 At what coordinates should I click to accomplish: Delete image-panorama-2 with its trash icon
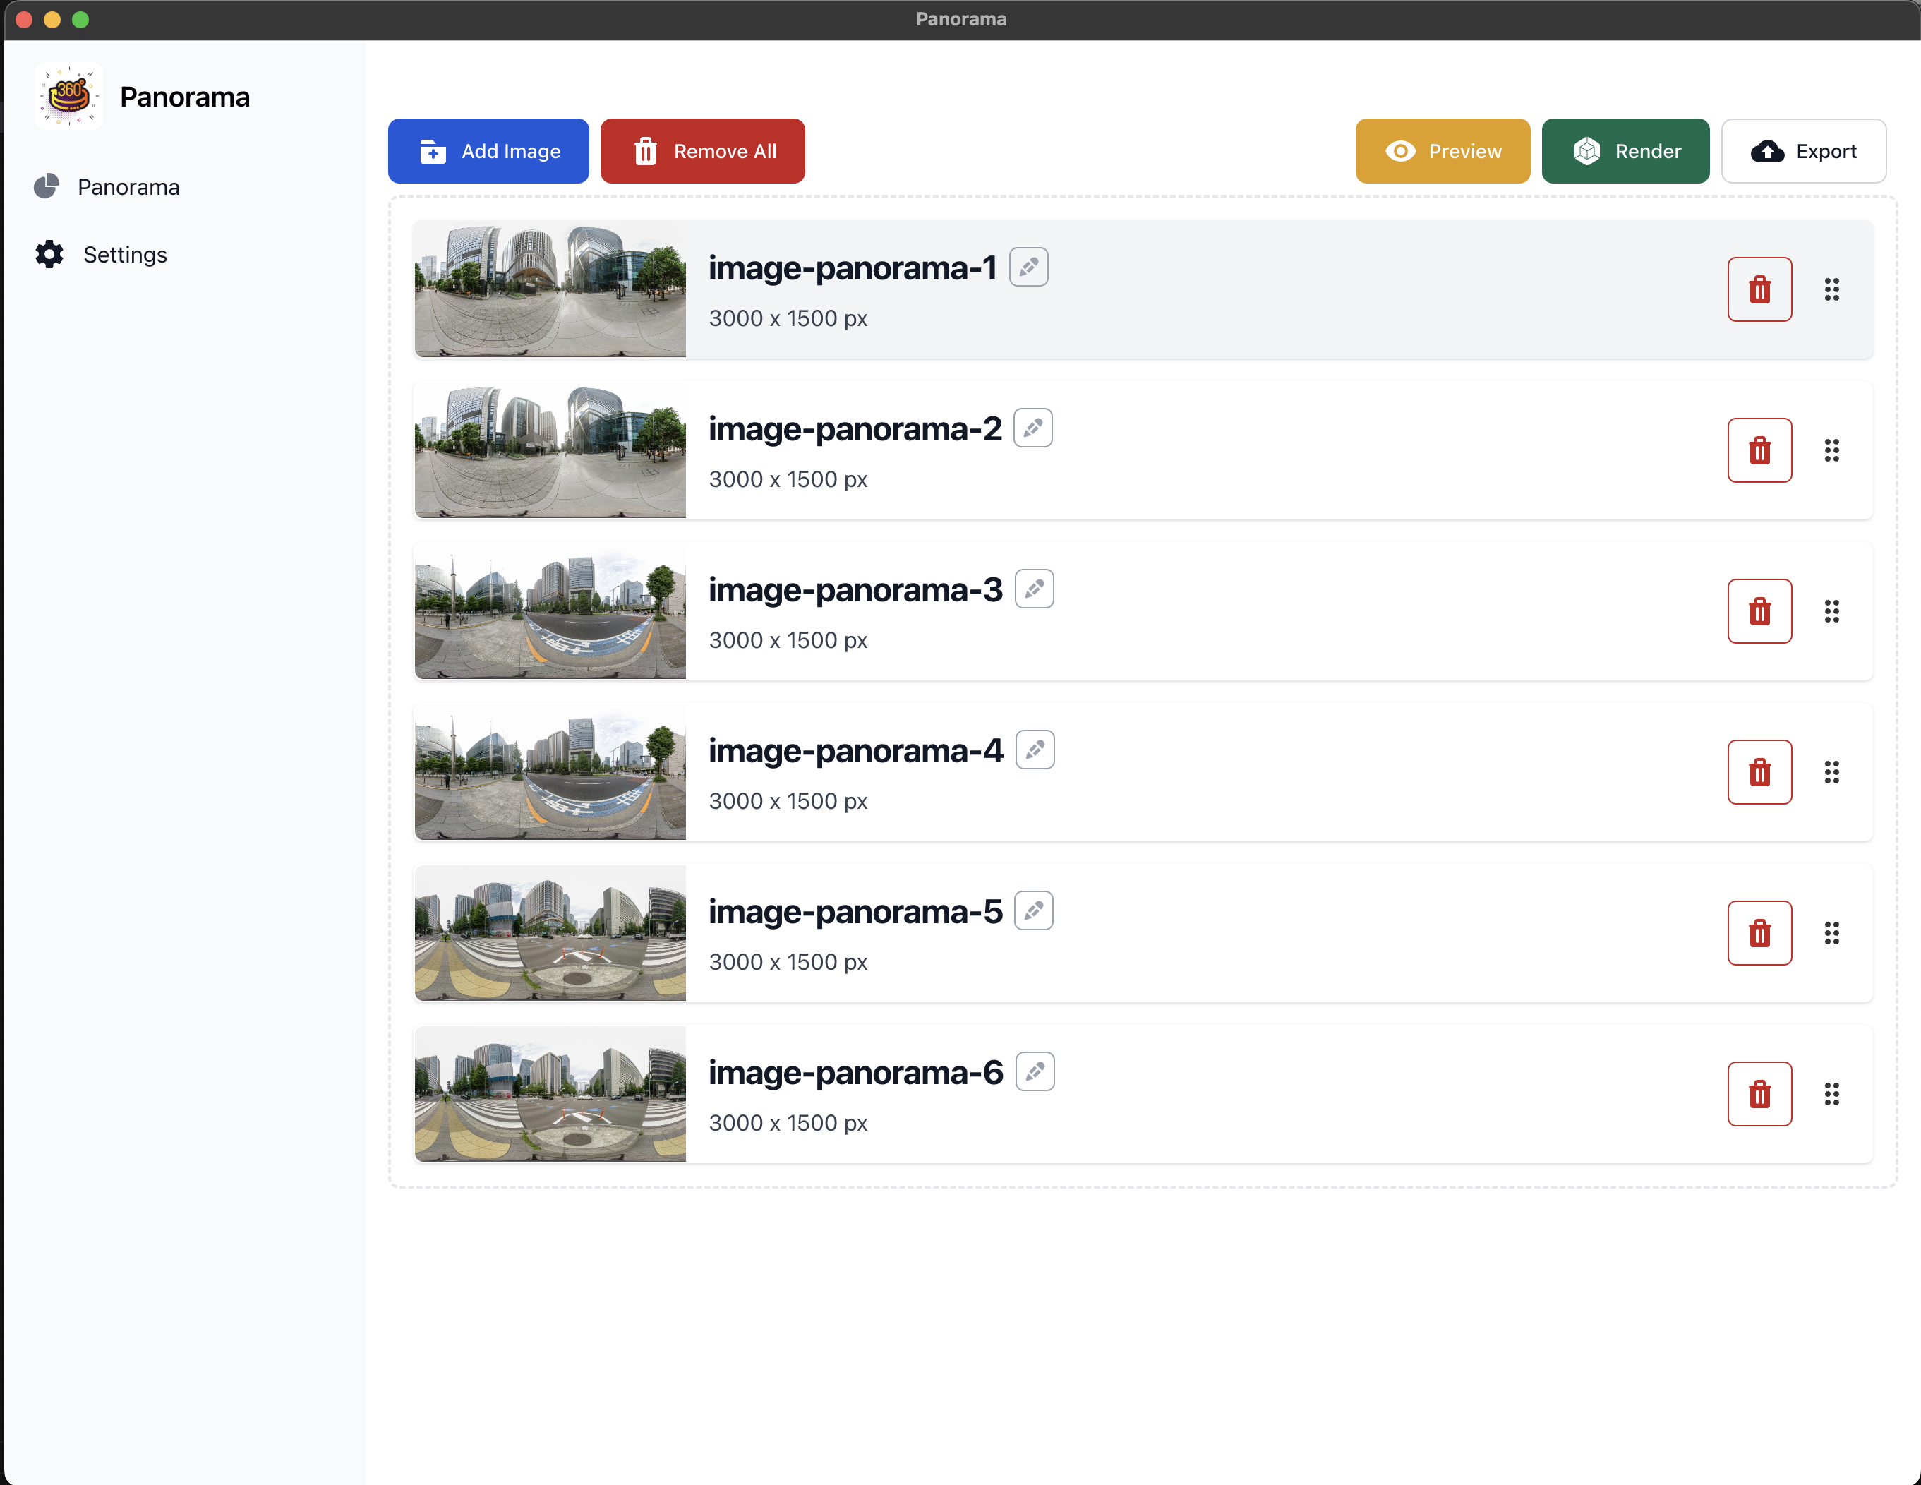(x=1759, y=450)
